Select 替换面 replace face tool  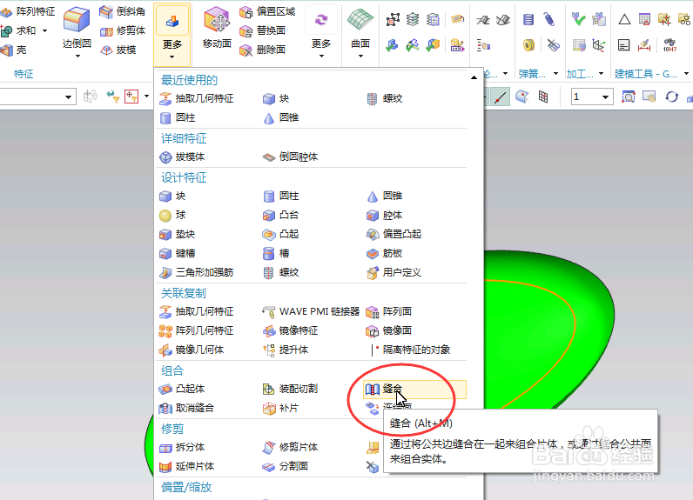263,30
